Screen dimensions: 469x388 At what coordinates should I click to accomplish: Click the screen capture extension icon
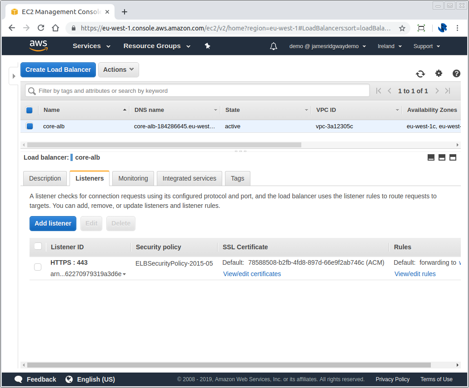tap(421, 28)
